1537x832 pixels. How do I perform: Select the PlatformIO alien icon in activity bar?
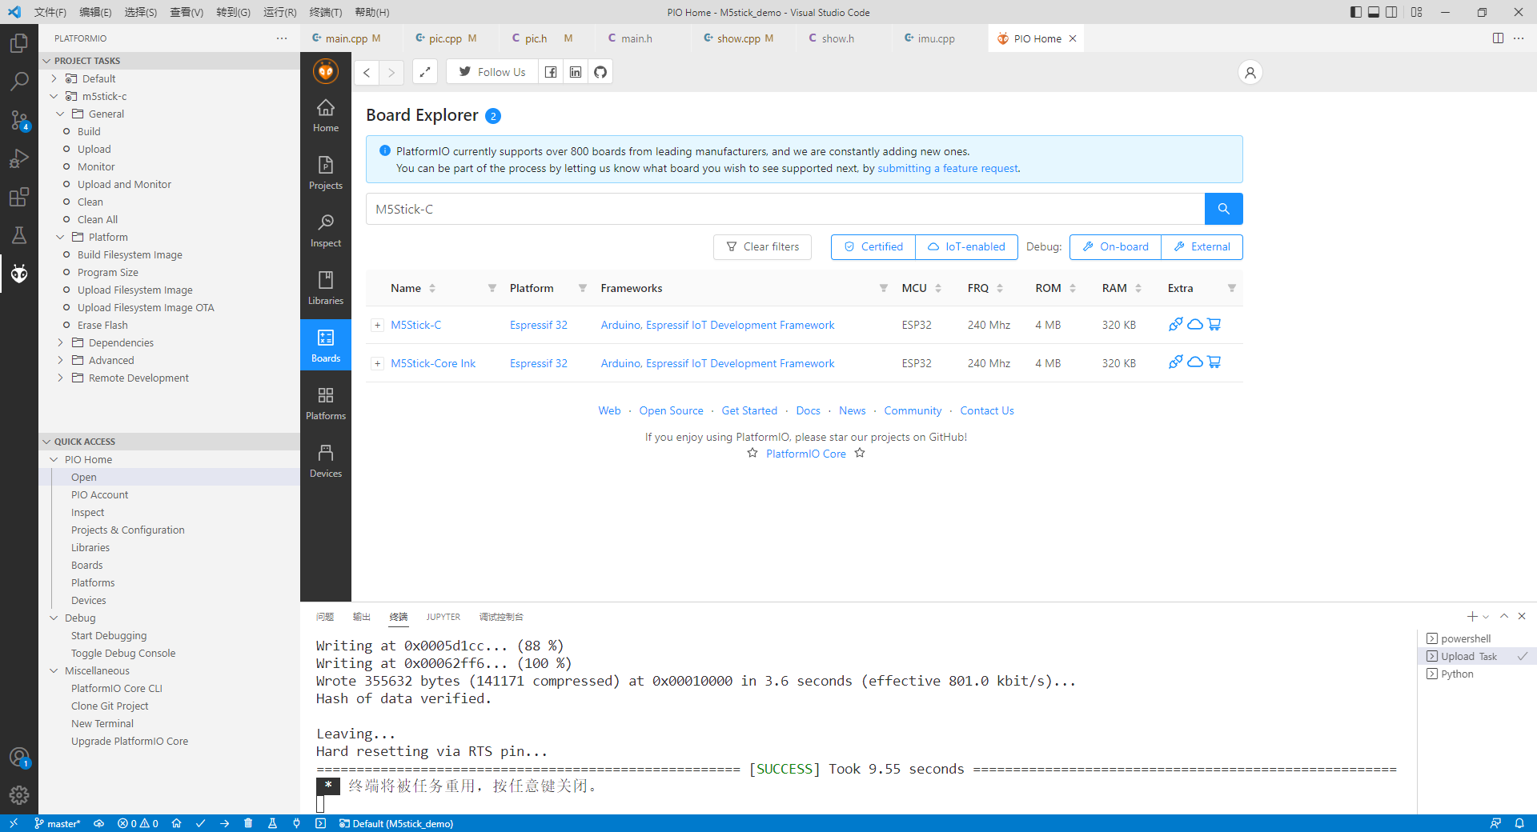[19, 274]
